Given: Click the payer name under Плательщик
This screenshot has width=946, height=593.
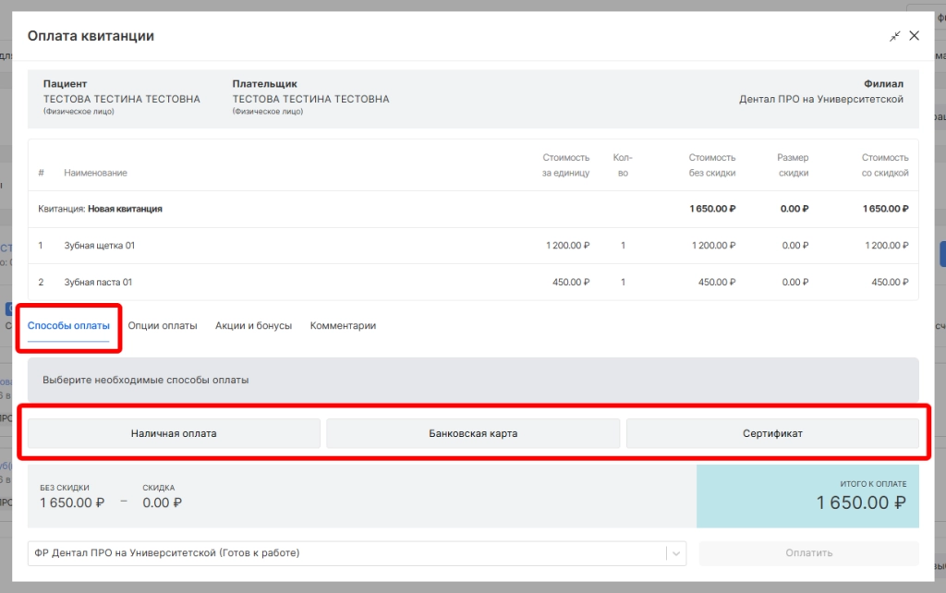Looking at the screenshot, I should click(310, 99).
